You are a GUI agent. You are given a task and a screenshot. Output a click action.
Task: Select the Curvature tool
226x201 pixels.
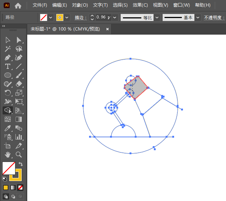point(19,58)
